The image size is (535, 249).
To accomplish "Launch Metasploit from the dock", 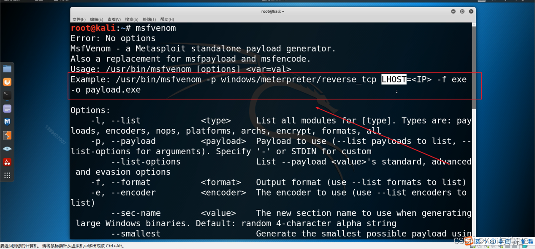I will point(7,122).
